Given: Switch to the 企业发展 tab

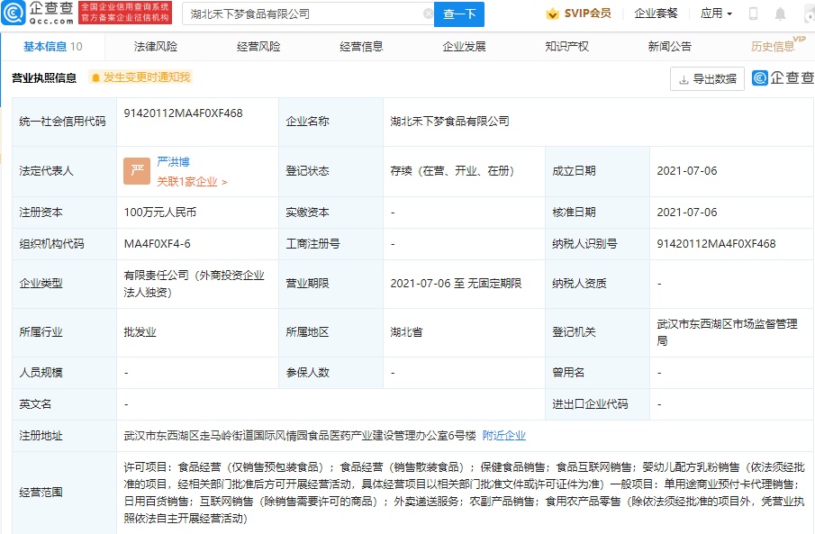Looking at the screenshot, I should point(464,47).
